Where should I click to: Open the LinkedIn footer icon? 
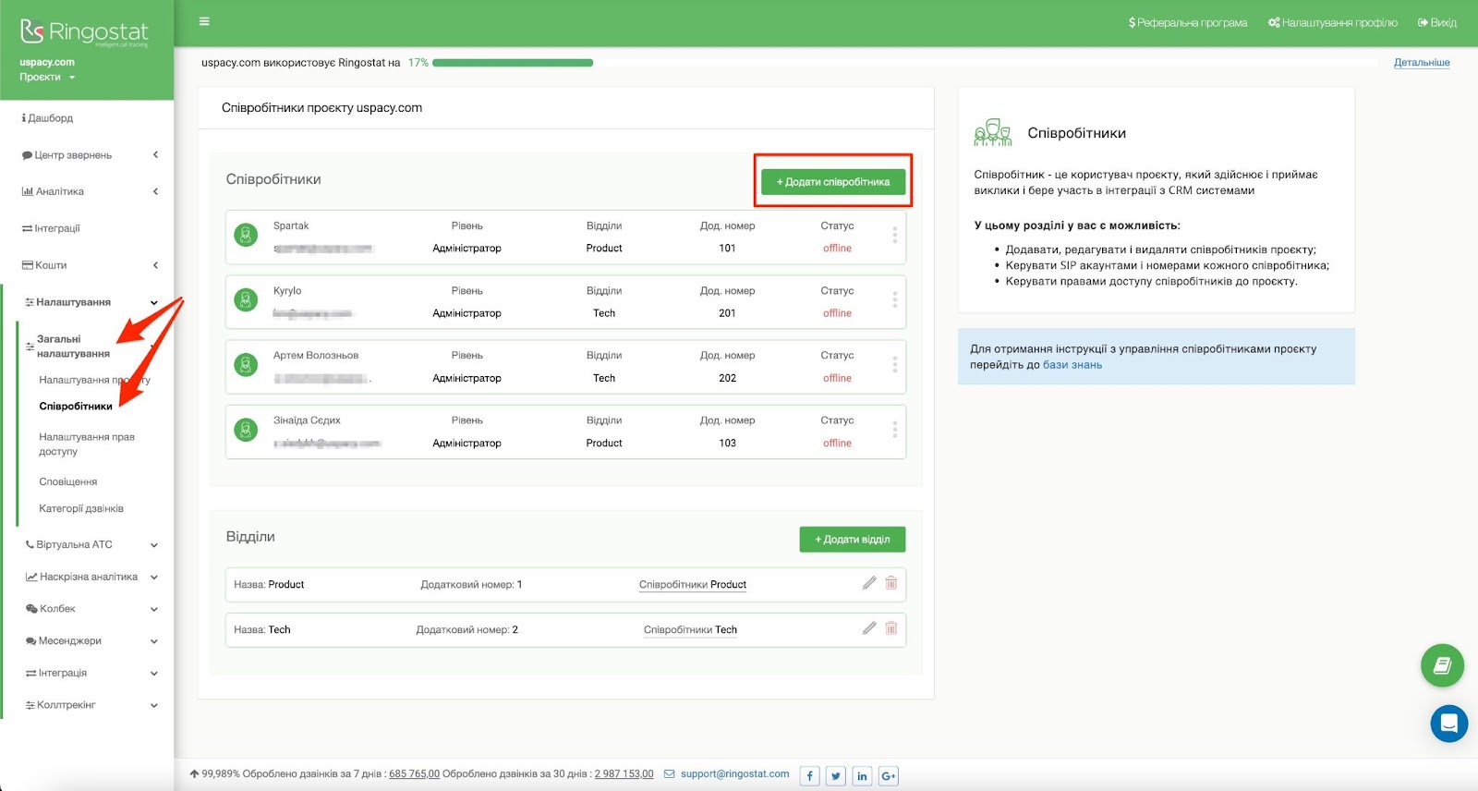pos(862,776)
